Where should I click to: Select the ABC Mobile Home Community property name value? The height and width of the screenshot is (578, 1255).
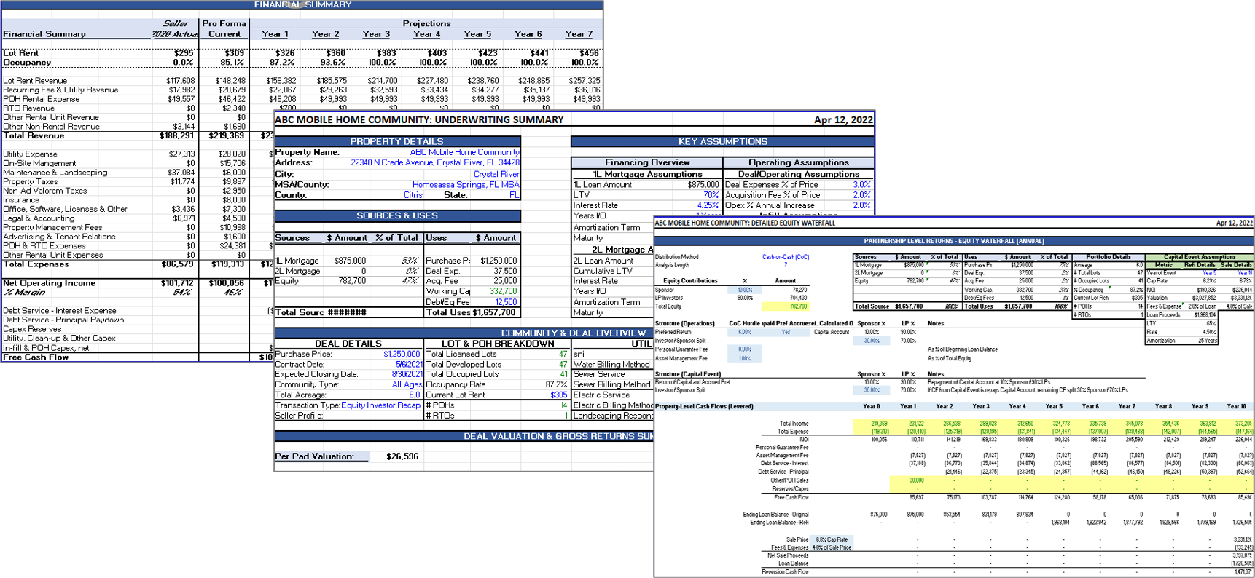click(x=465, y=152)
